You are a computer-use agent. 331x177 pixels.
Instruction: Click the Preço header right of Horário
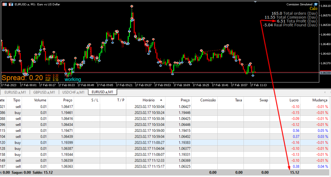[185, 100]
